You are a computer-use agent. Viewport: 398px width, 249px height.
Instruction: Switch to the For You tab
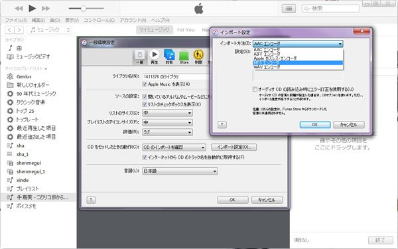[x=186, y=30]
